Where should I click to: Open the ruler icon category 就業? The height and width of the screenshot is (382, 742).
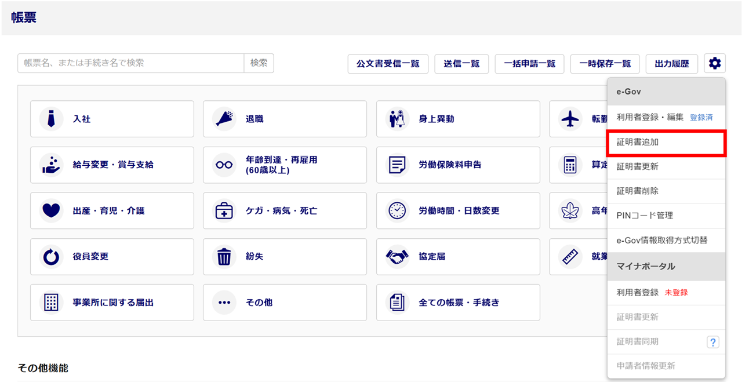click(578, 256)
